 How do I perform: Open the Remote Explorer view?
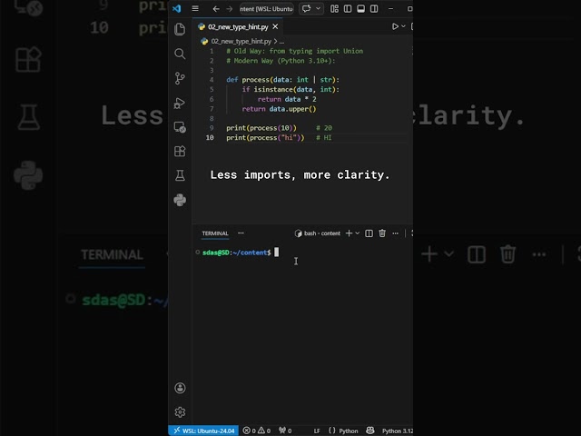tap(180, 127)
